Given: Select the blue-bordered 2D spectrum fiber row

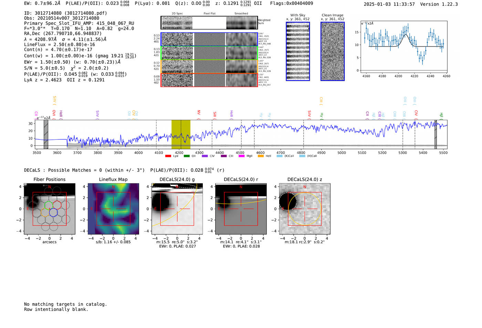Looking at the screenshot, I should coord(209,39).
